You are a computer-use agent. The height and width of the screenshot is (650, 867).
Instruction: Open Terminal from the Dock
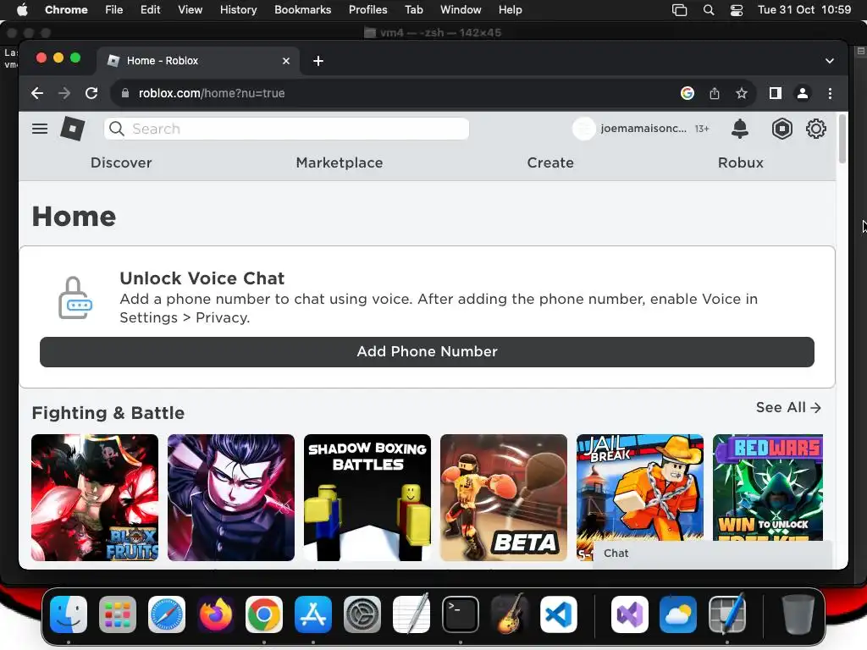(x=460, y=614)
